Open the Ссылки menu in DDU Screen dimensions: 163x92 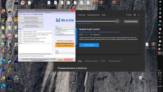tap(28, 13)
